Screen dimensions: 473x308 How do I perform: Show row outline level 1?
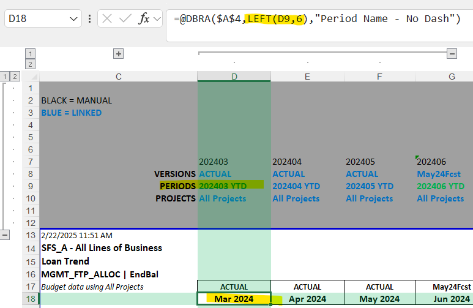[6, 77]
